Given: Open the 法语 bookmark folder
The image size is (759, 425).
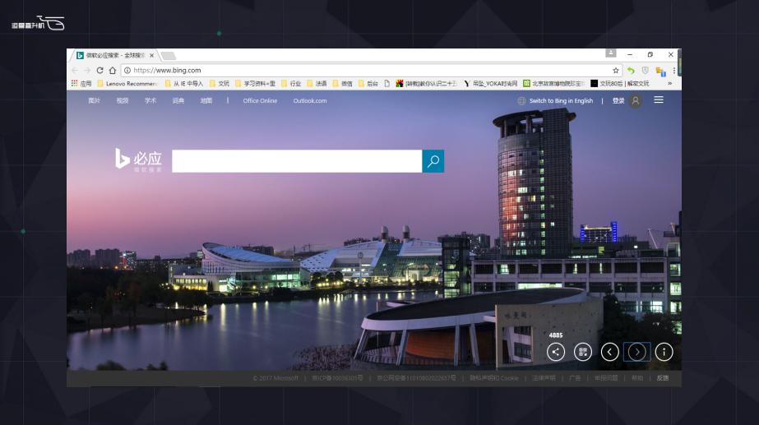Looking at the screenshot, I should click(317, 83).
